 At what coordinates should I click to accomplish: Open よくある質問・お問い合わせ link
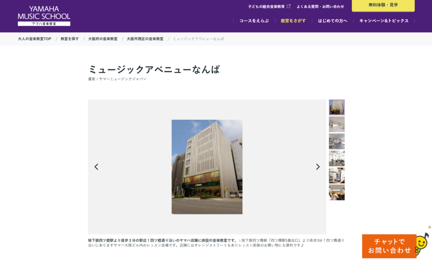point(320,6)
